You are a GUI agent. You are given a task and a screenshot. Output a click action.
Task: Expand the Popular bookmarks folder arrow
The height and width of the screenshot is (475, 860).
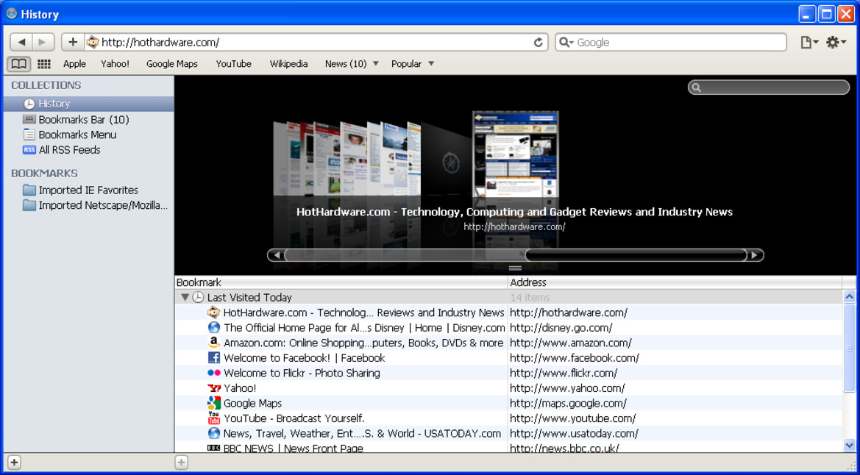[x=431, y=64]
